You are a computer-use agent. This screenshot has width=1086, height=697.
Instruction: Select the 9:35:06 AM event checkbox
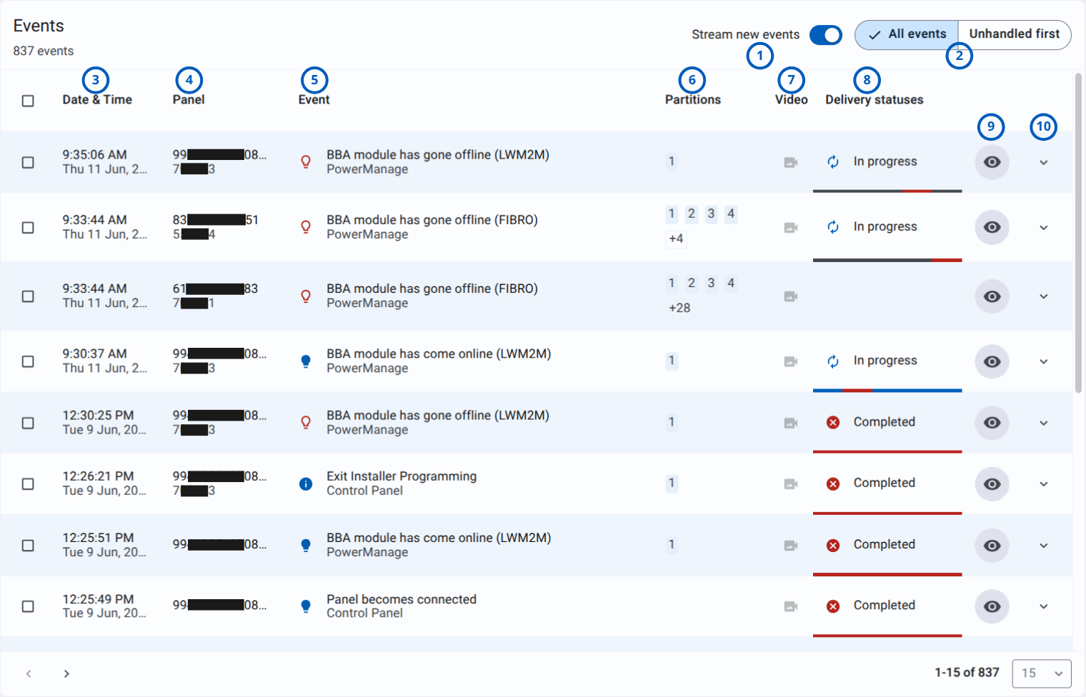[x=28, y=163]
